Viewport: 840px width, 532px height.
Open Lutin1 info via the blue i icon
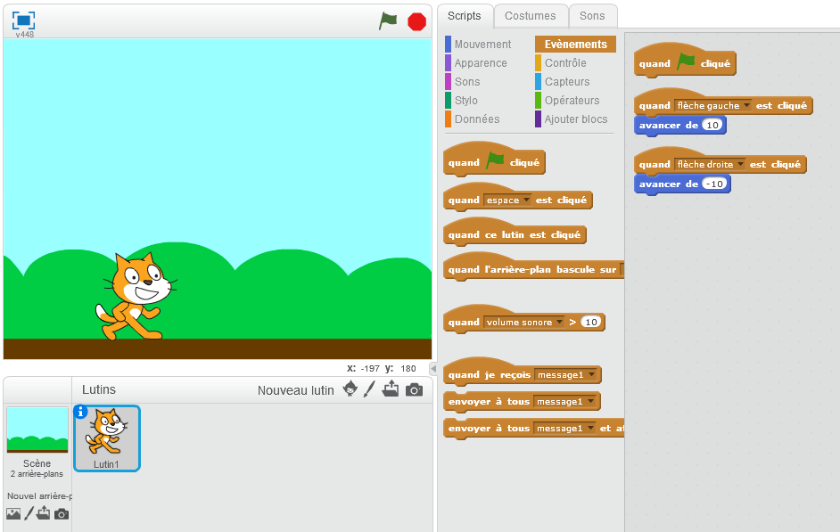81,413
